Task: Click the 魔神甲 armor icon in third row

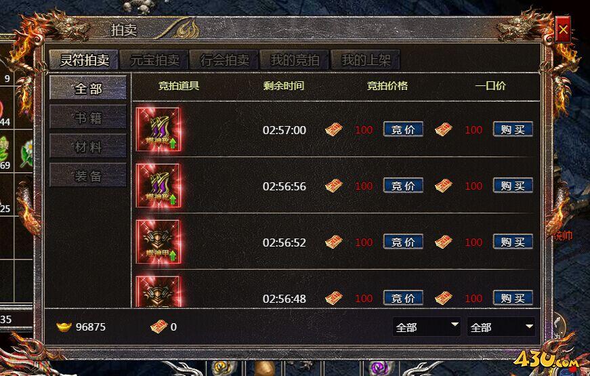Action: (x=159, y=242)
